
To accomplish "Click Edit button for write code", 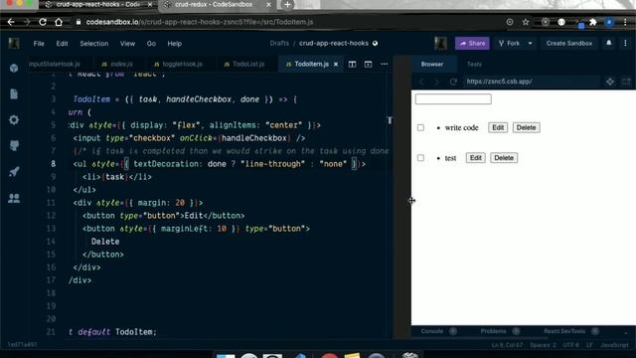I will point(498,127).
